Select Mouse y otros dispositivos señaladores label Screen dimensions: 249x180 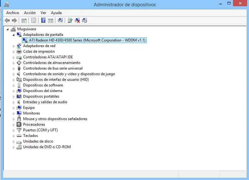55,119
